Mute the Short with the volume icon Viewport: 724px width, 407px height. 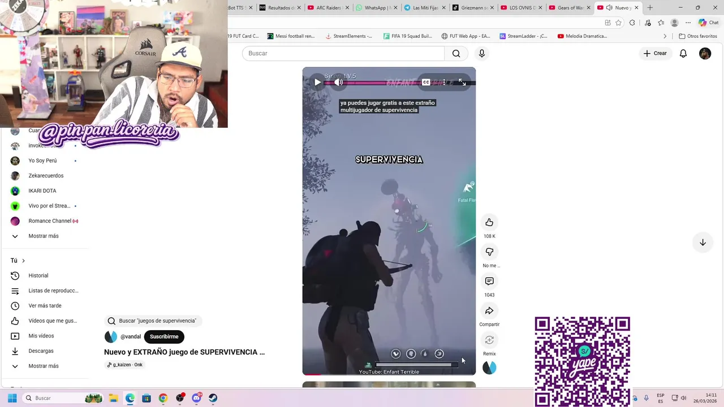coord(339,82)
